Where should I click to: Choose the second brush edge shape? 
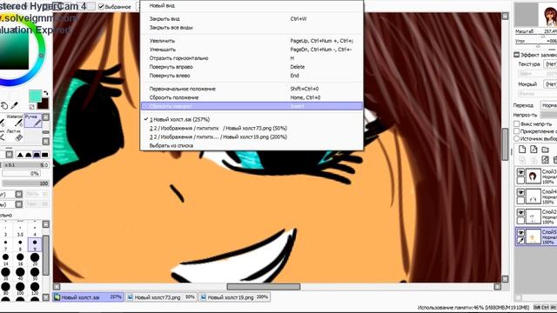tap(29, 155)
